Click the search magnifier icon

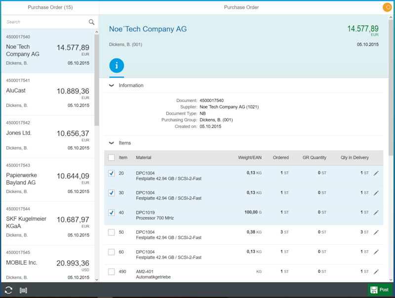pos(91,22)
